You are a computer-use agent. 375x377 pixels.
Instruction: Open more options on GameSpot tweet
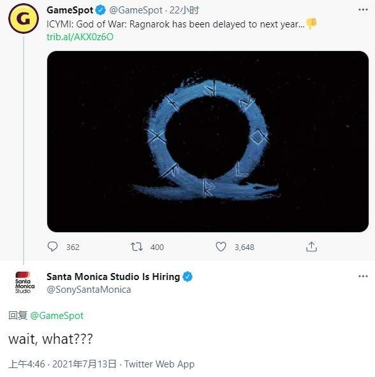[x=363, y=10]
